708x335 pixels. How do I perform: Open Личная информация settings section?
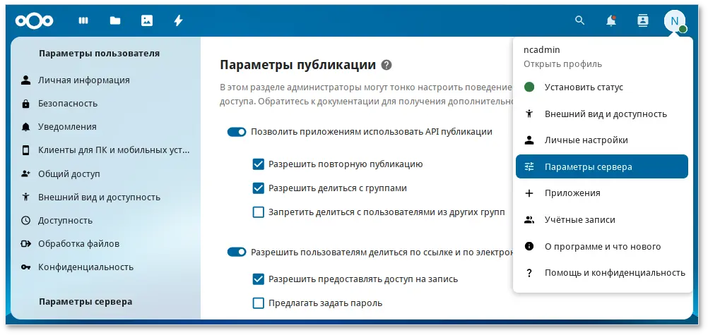coord(105,80)
